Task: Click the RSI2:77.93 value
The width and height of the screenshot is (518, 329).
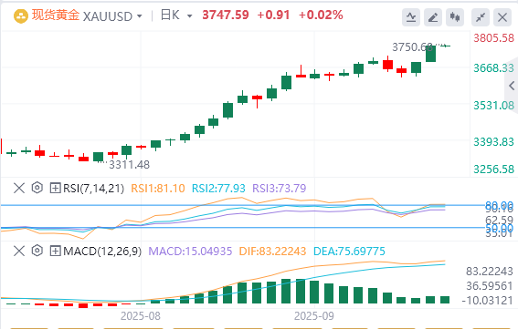Action: pos(218,189)
